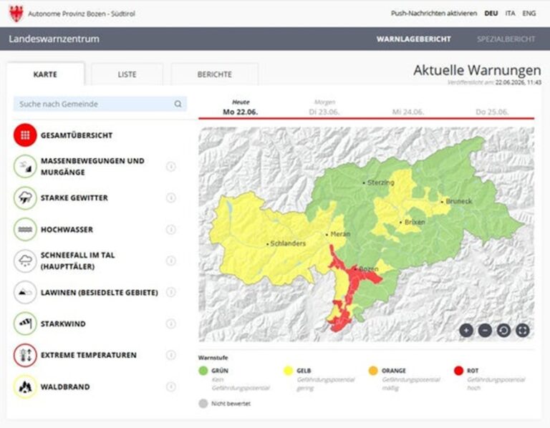Select the Waldbrand forest fire icon
The width and height of the screenshot is (550, 428).
click(25, 386)
